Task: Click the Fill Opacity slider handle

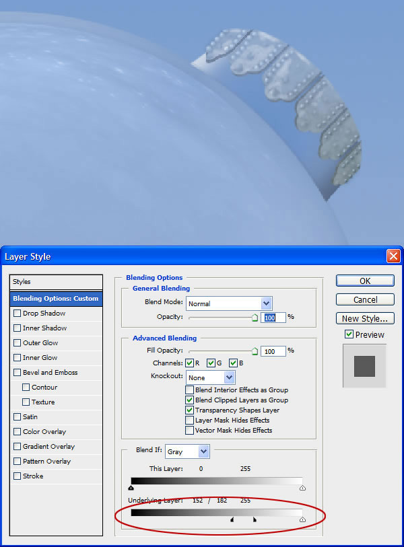Action: point(255,351)
